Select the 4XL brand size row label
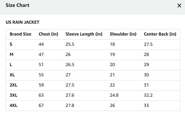This screenshot has height=122, width=185. coord(14,105)
